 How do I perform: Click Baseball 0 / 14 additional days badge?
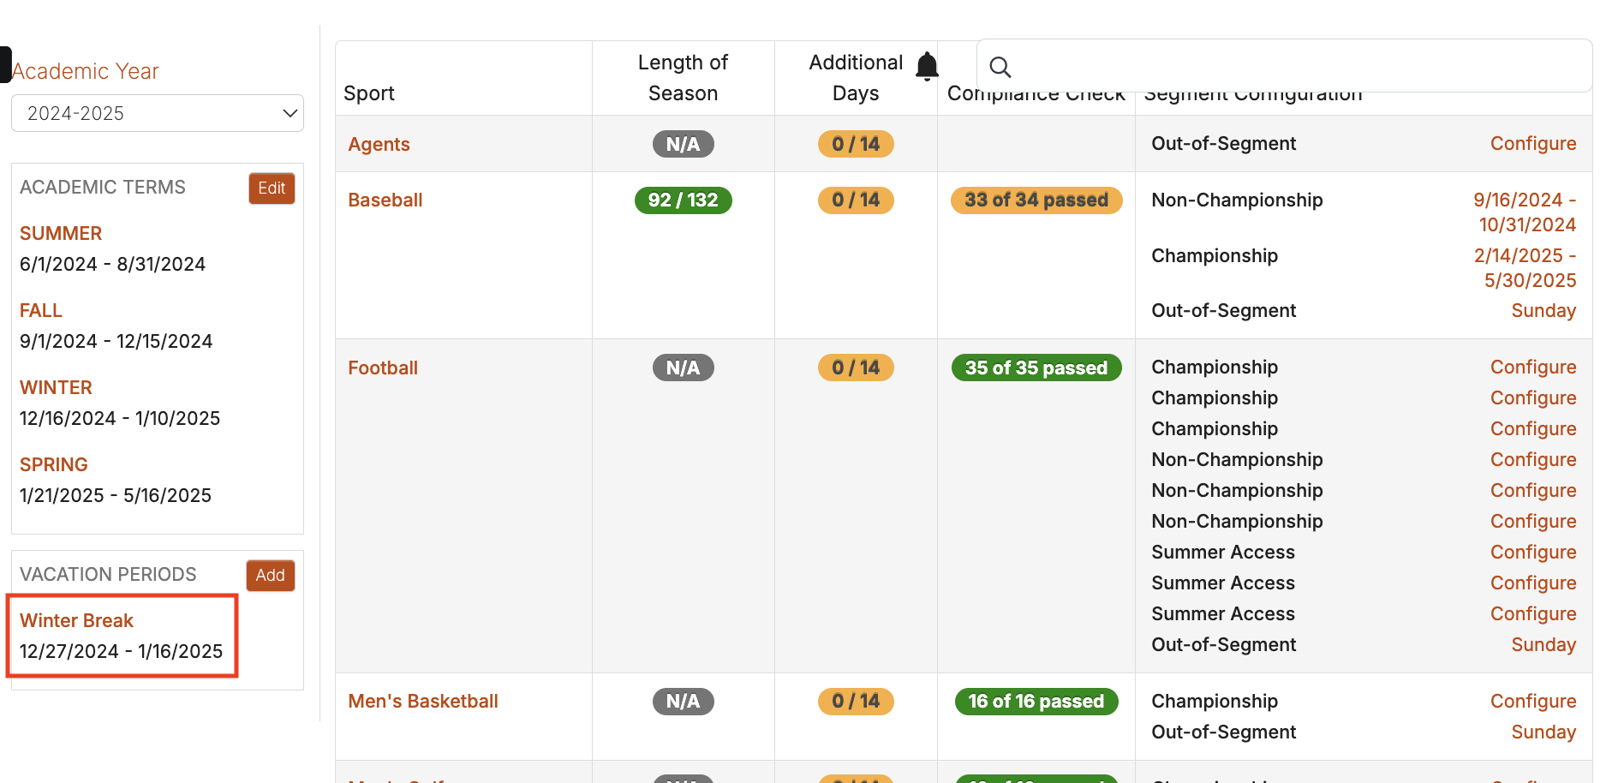point(856,200)
